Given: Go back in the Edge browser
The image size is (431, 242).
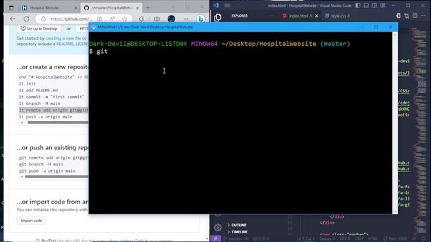Looking at the screenshot, I should click(13, 19).
